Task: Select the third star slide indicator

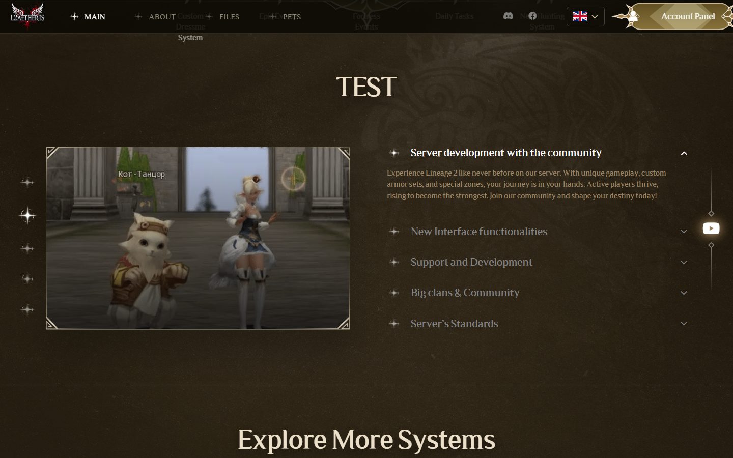Action: coord(27,248)
